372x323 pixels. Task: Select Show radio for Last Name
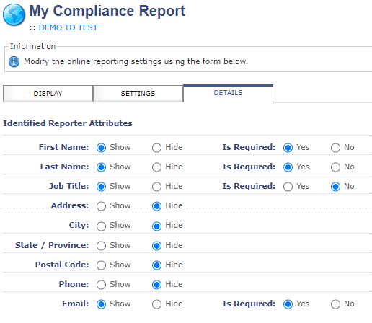101,167
